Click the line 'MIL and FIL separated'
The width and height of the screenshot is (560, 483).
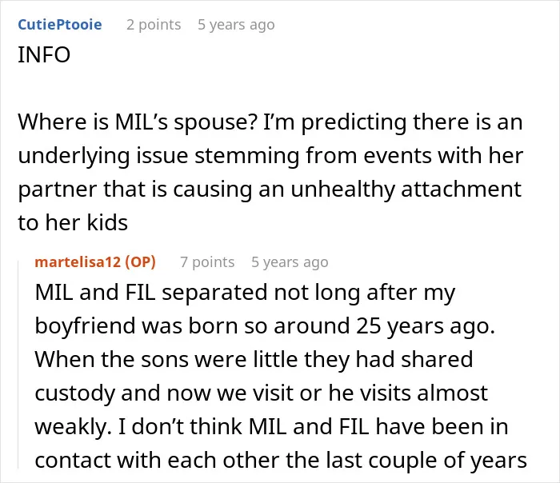[245, 293]
